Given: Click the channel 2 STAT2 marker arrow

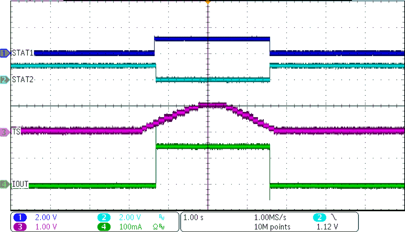Looking at the screenshot, I should click(x=4, y=80).
